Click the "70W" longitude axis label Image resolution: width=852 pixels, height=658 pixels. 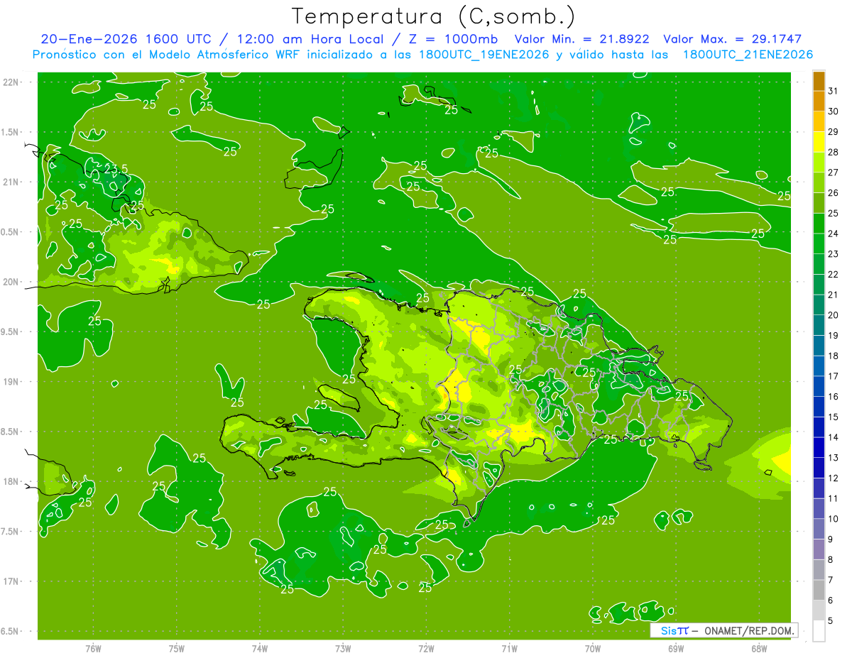[593, 648]
